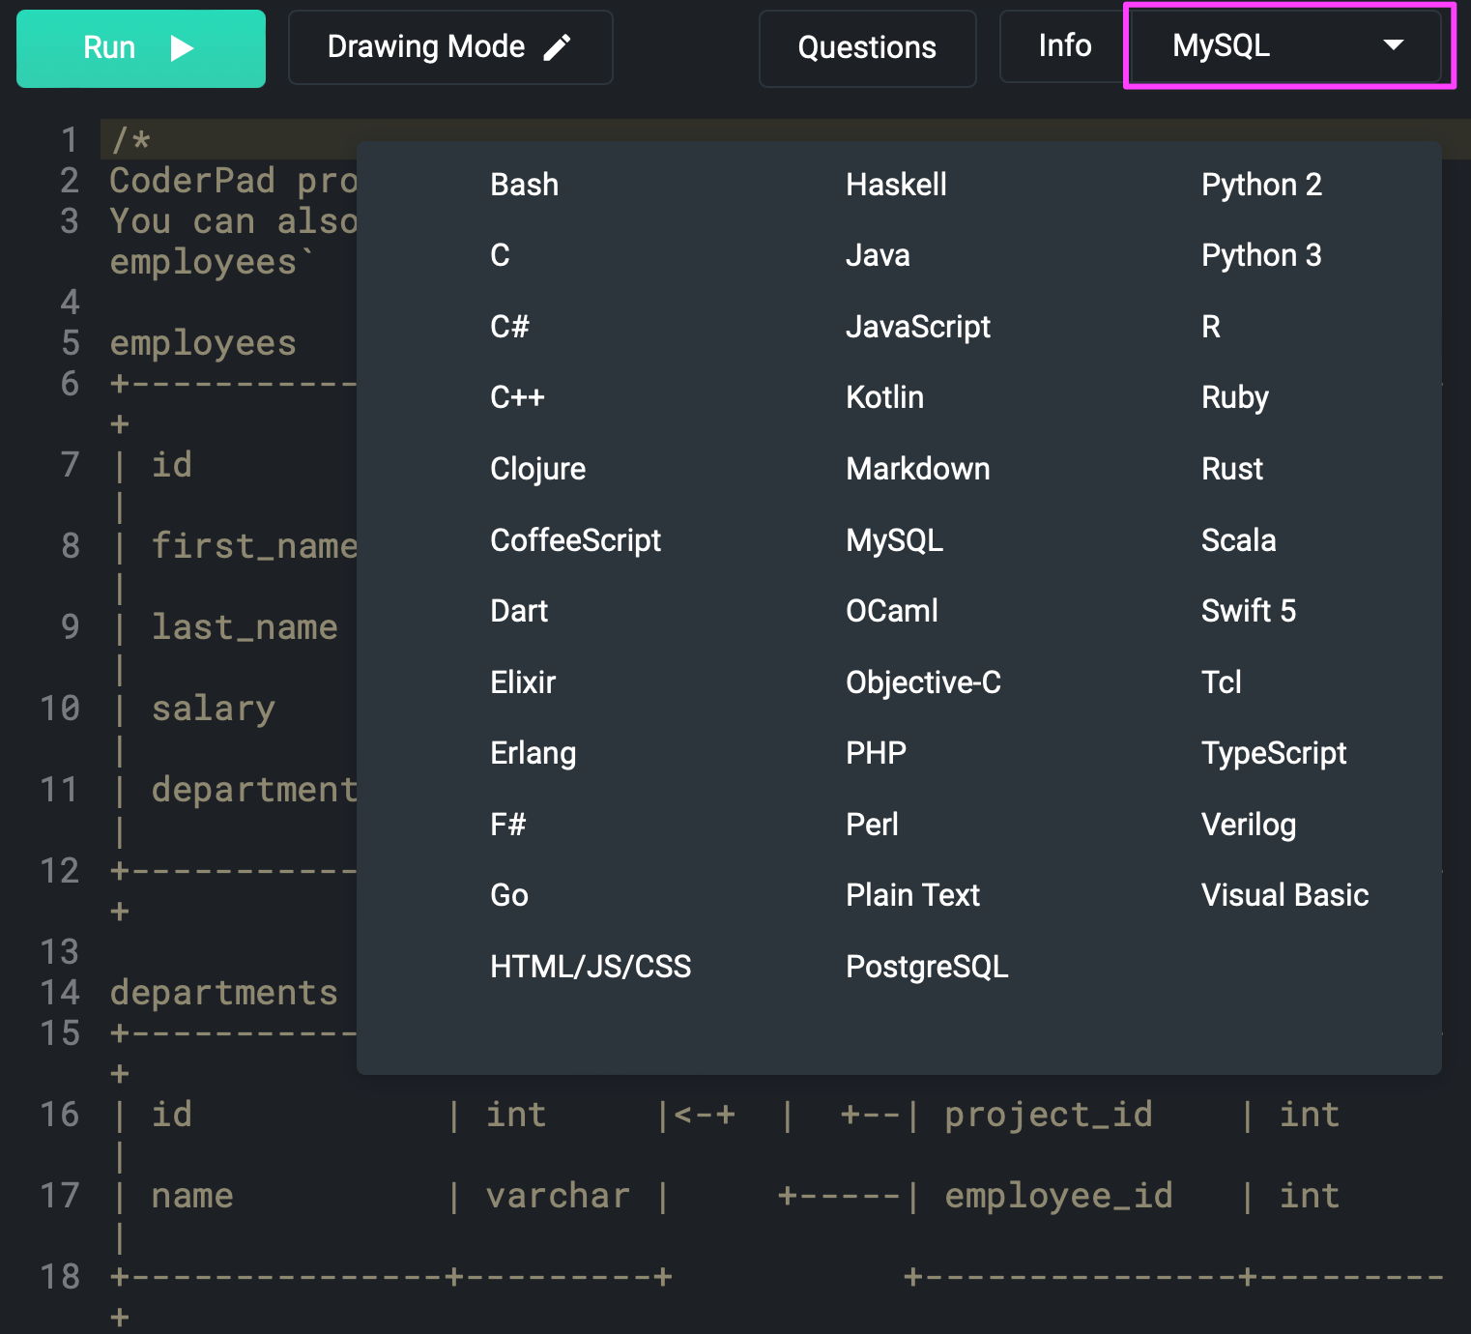
Task: Choose Erlang from the list
Action: (x=534, y=753)
